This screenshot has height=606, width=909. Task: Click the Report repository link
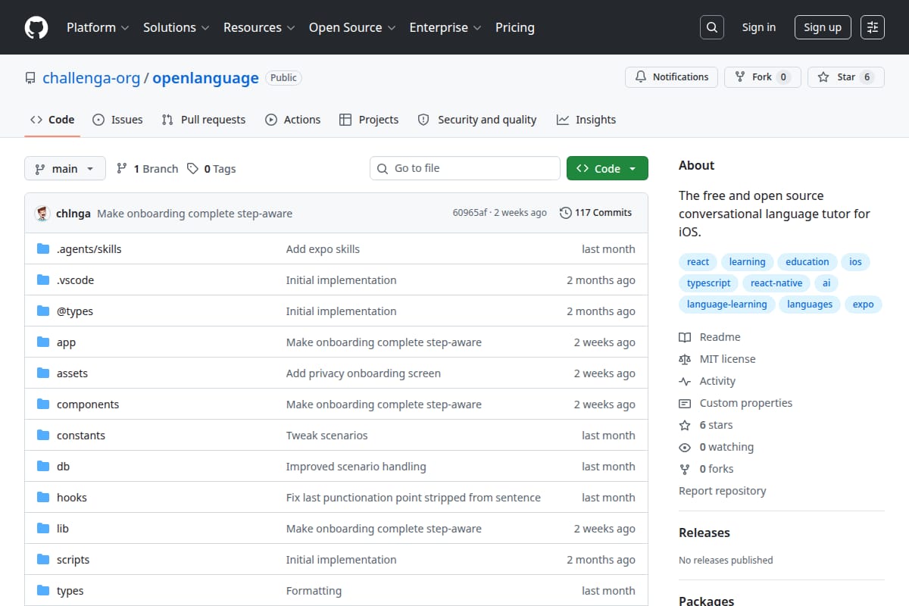pos(723,491)
